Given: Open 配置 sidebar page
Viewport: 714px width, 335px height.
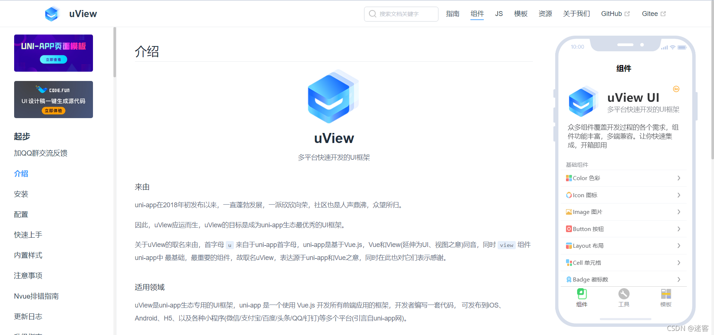Looking at the screenshot, I should point(21,214).
